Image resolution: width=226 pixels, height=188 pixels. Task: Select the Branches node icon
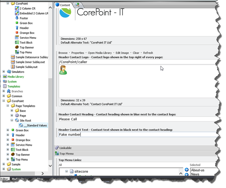[x=9, y=91]
